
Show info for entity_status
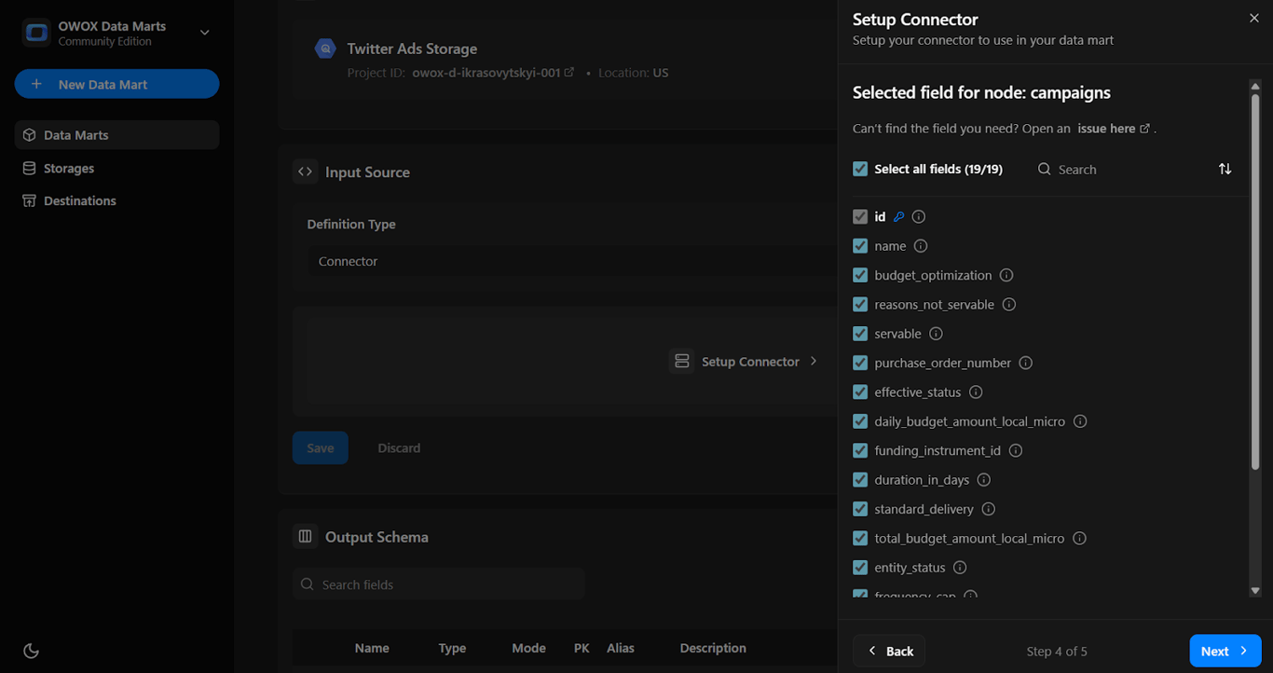(960, 568)
